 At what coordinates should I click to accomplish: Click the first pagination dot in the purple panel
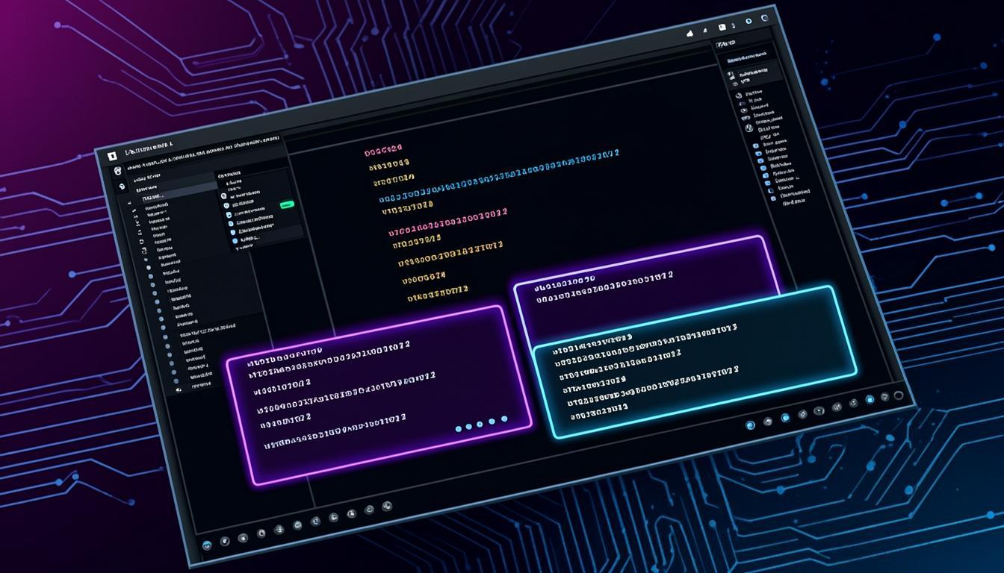(x=459, y=429)
